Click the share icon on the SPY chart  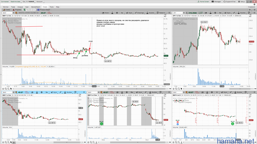(206, 13)
